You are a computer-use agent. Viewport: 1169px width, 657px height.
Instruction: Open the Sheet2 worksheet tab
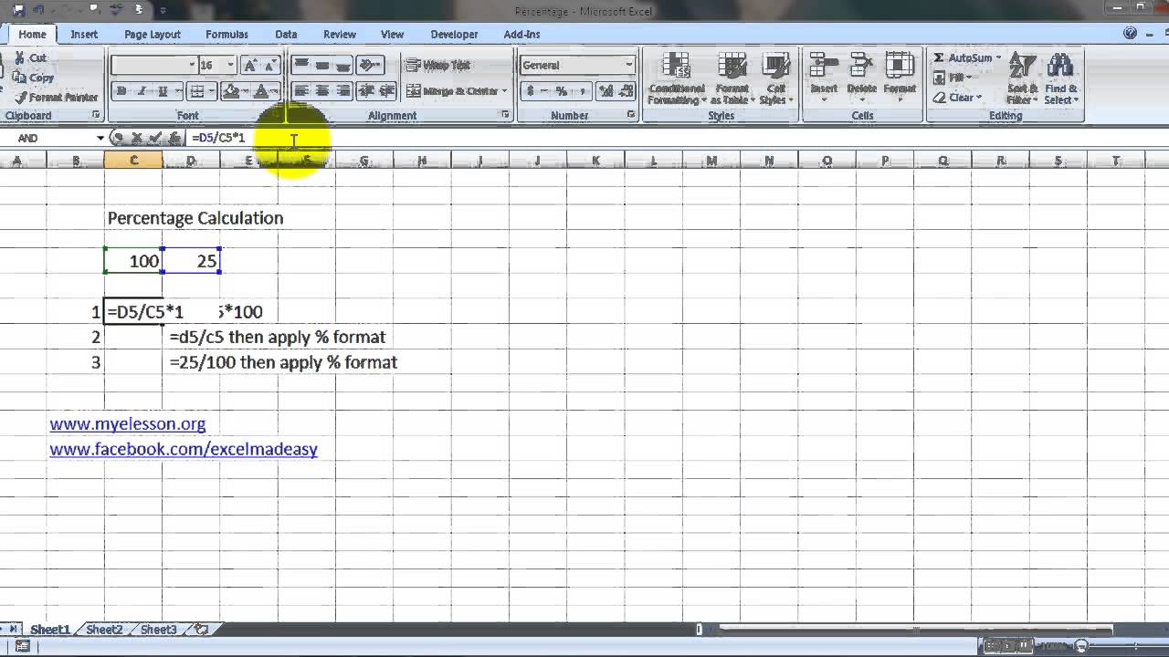pyautogui.click(x=104, y=630)
